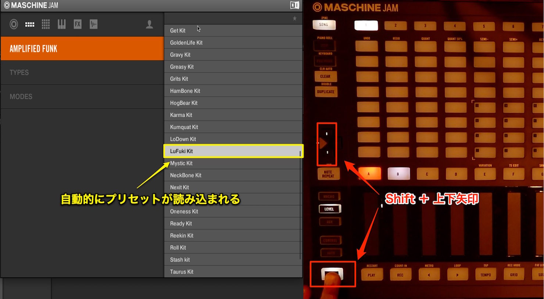544x299 pixels.
Task: Select group B button
Action: (398, 174)
